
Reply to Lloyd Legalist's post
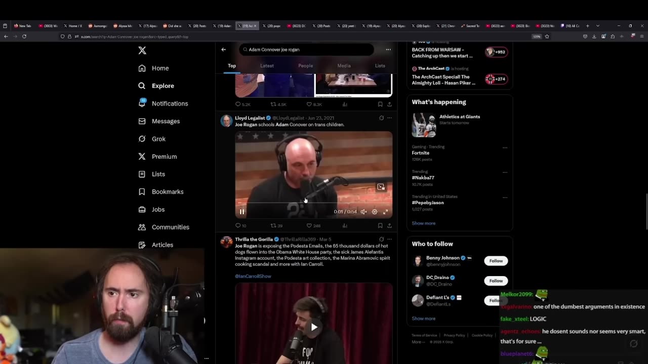(241, 225)
